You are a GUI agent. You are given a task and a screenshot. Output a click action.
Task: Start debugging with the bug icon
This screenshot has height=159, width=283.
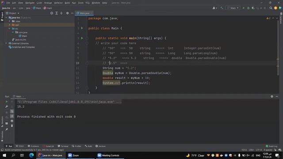[249, 8]
